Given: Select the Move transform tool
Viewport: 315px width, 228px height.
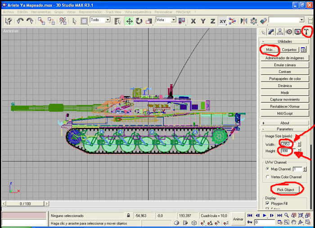Looking at the screenshot, I should click(x=130, y=21).
